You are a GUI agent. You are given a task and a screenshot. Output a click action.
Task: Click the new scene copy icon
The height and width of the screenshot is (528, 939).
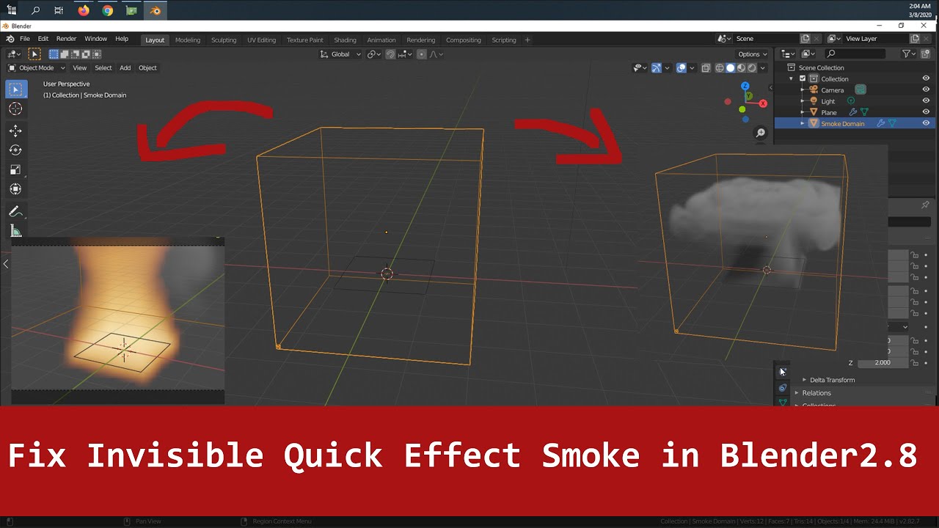[x=805, y=39]
